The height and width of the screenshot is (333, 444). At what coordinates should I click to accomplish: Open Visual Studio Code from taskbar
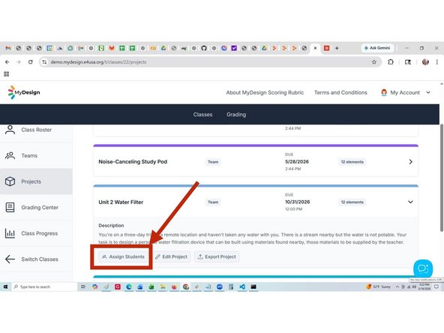242,286
